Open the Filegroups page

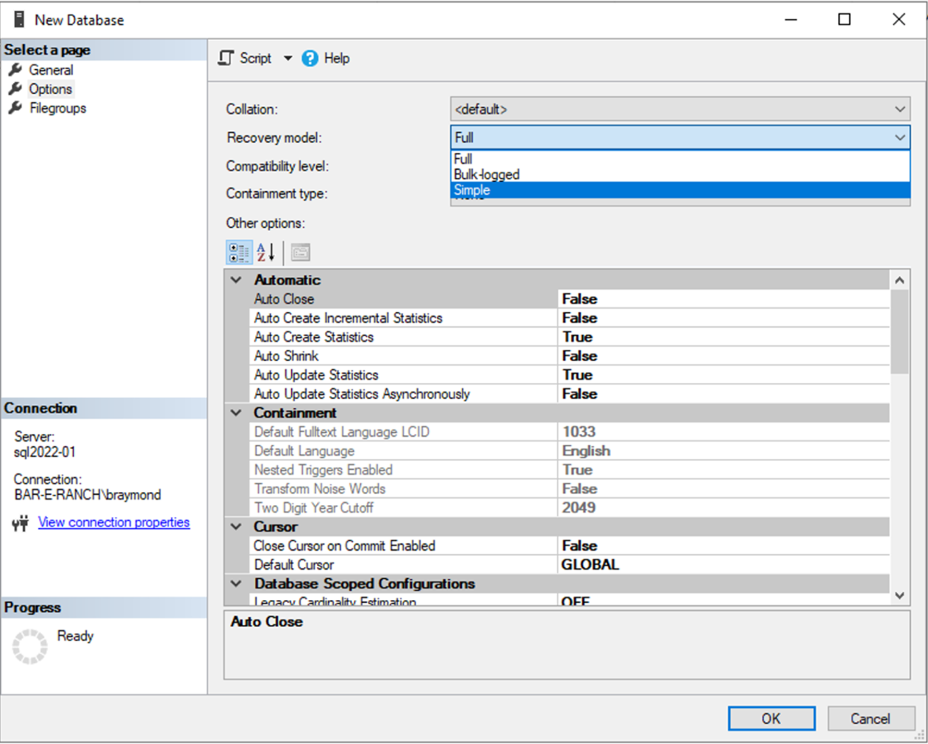pyautogui.click(x=57, y=108)
